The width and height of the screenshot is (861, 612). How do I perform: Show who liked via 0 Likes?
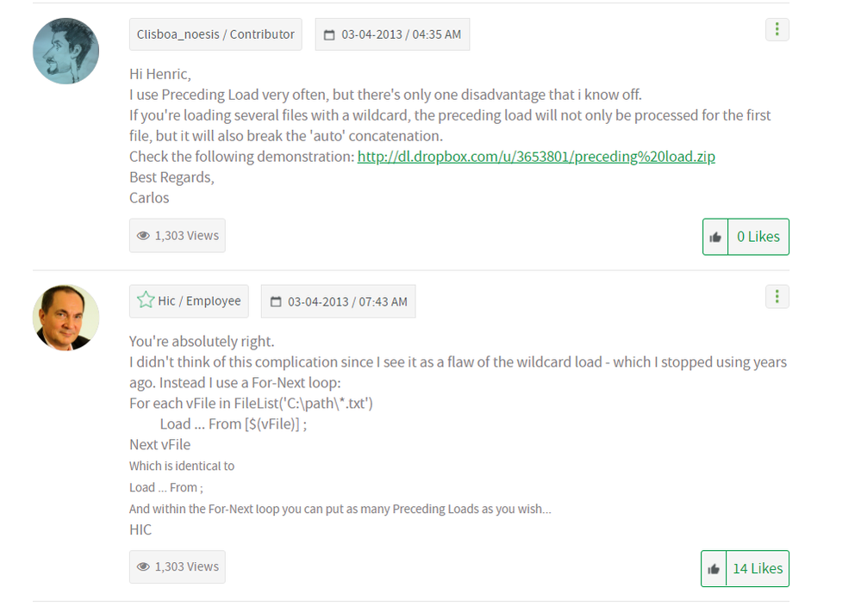point(758,237)
